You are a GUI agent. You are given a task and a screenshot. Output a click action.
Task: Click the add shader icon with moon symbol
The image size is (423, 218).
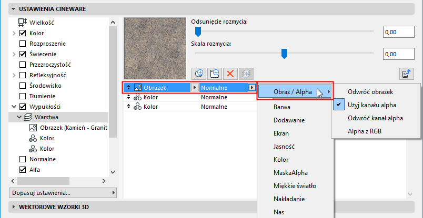point(199,73)
